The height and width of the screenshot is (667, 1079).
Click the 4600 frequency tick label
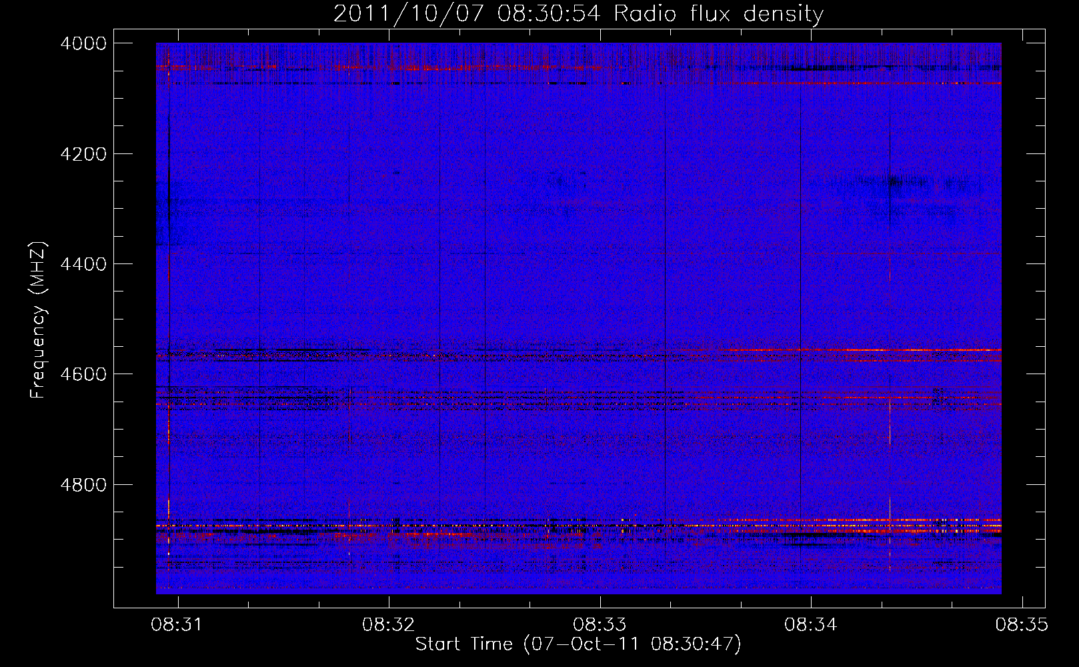[x=83, y=374]
